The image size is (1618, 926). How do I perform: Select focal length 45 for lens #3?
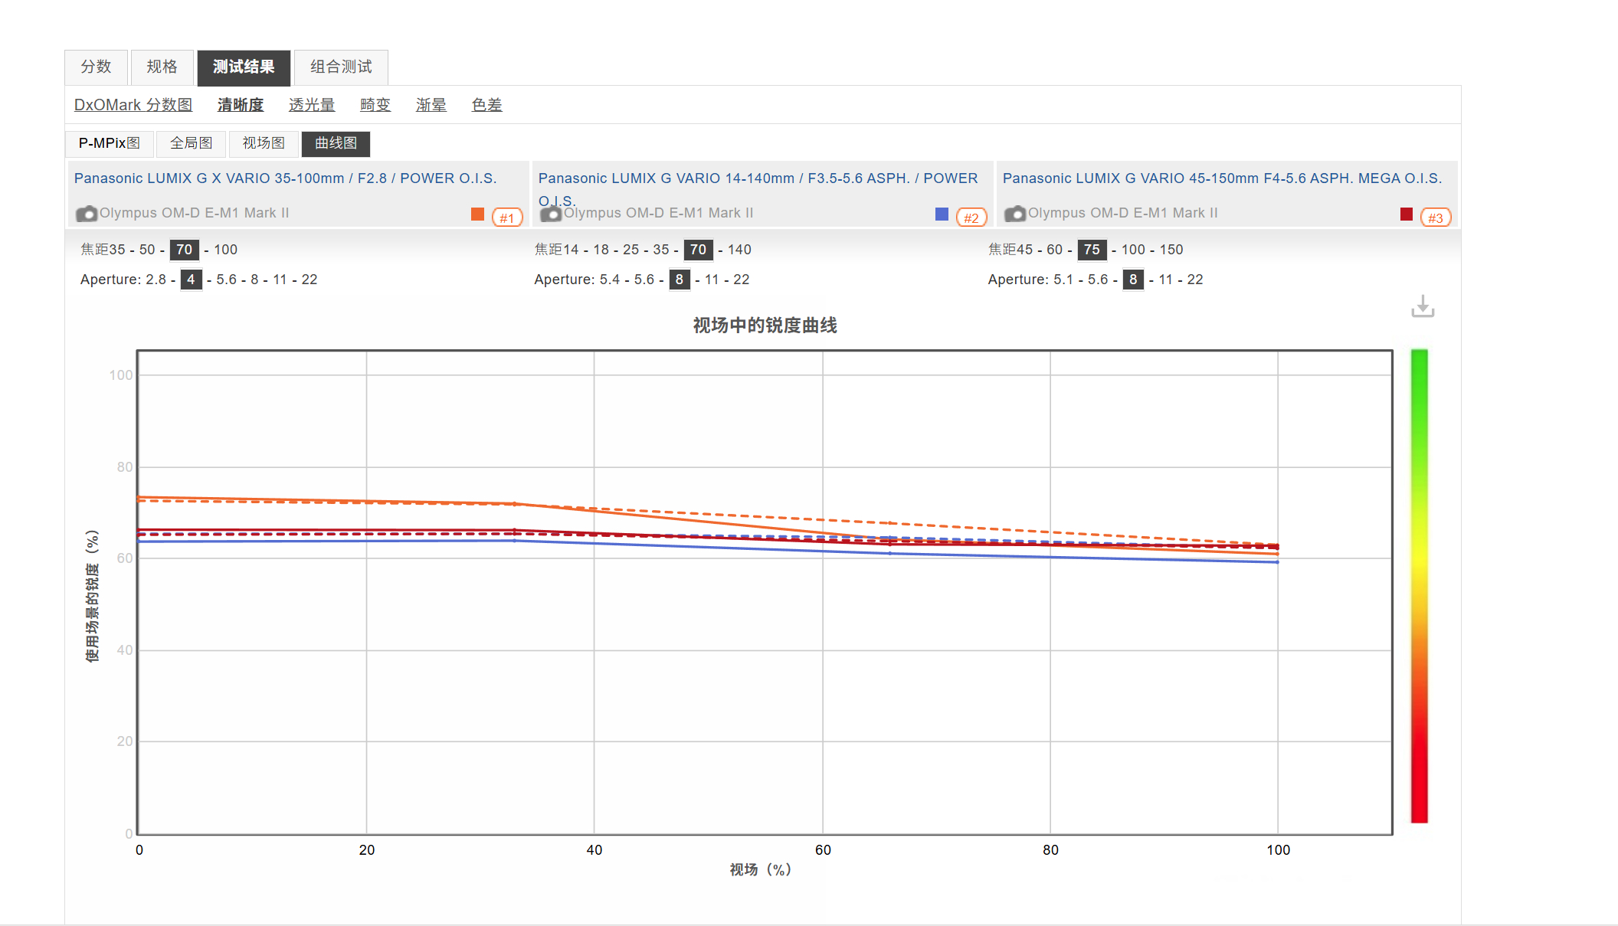coord(1025,250)
